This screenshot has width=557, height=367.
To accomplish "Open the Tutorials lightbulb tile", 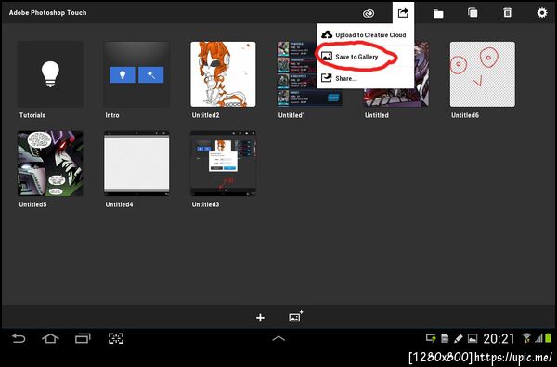I will pos(50,74).
